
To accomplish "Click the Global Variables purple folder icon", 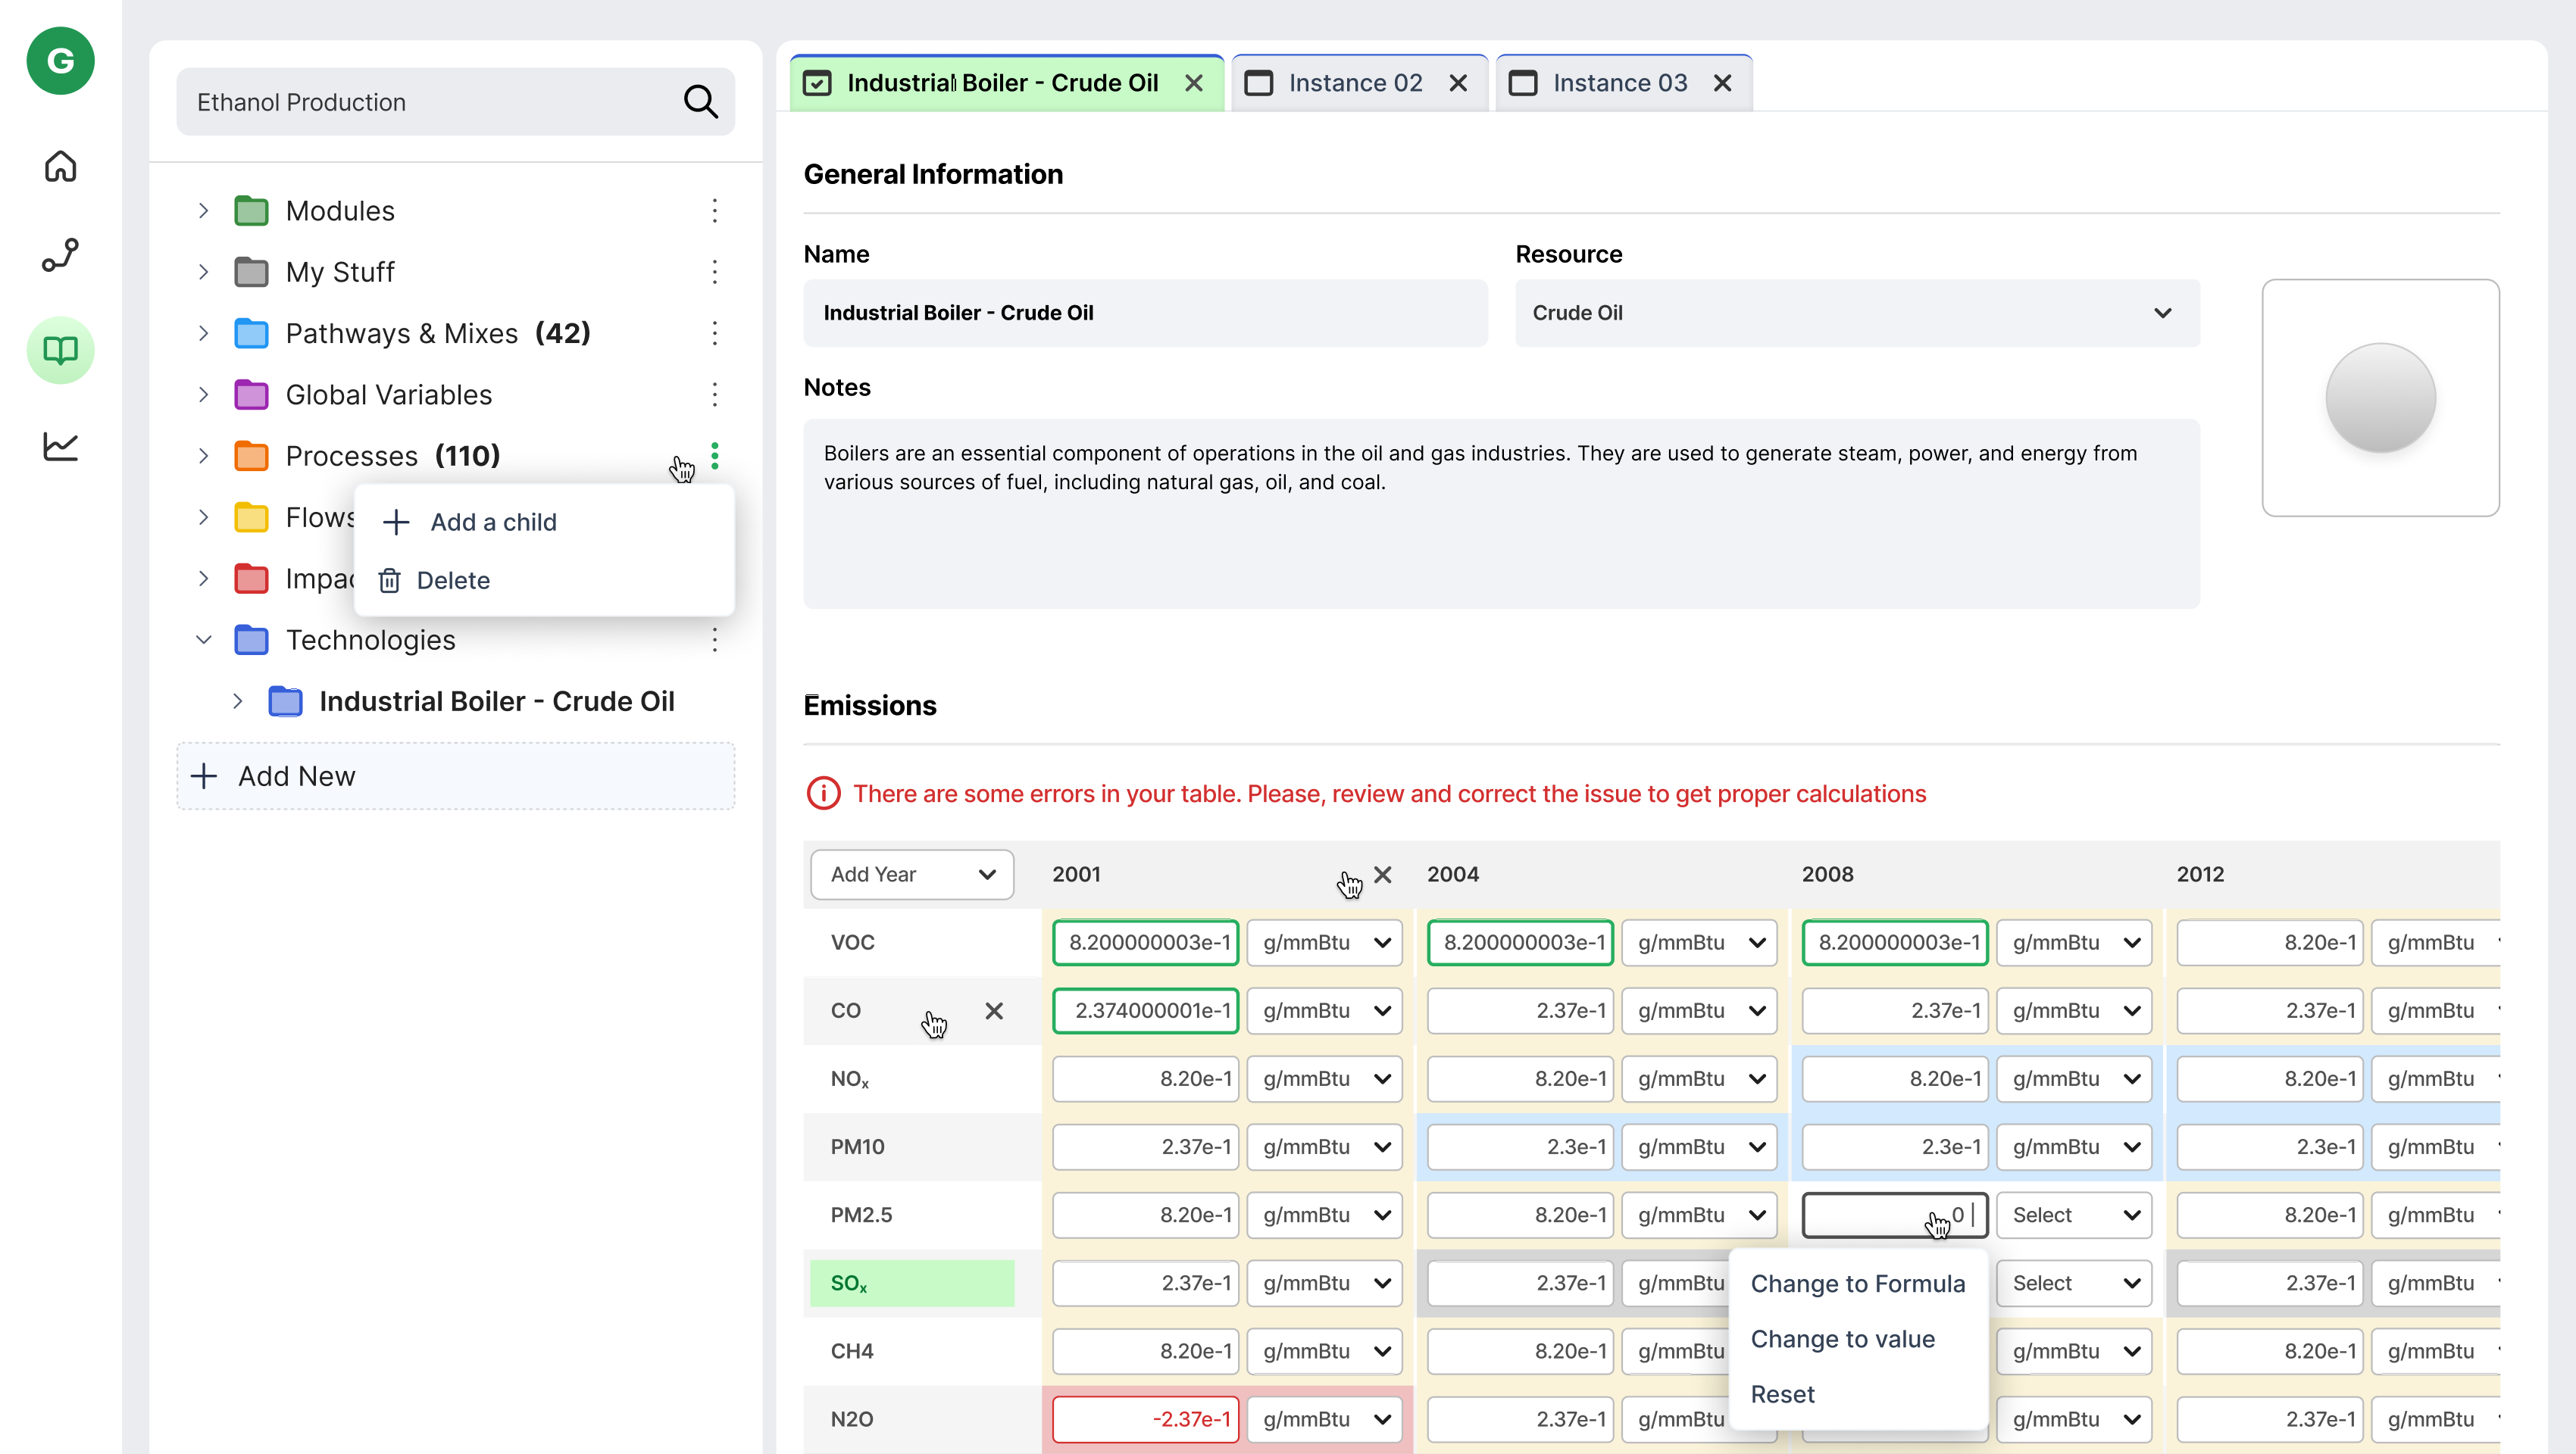I will click(251, 395).
